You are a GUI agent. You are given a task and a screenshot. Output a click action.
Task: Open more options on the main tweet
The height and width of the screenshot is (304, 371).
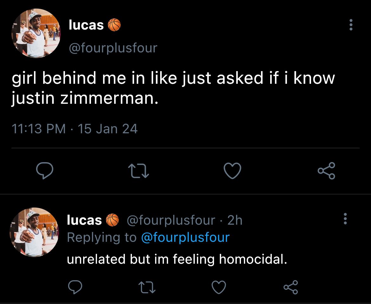click(351, 25)
